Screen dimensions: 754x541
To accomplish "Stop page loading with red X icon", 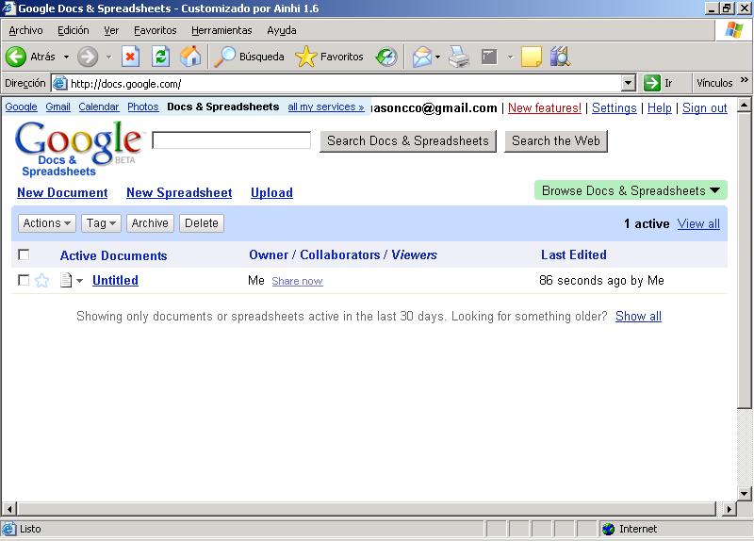I will click(x=130, y=57).
